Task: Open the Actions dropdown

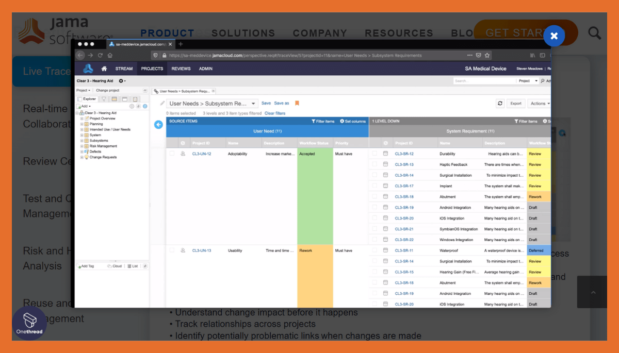Action: pos(538,103)
